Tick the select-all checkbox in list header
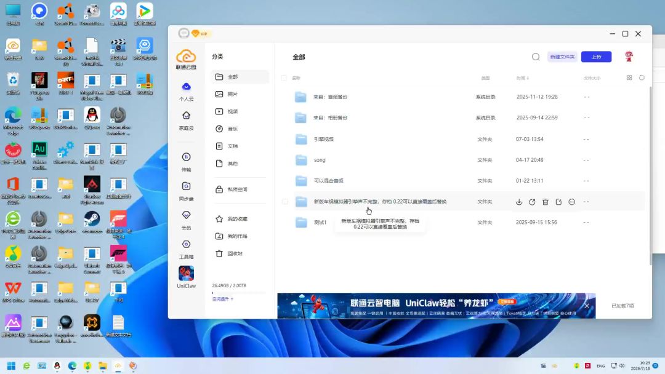This screenshot has height=374, width=665. click(284, 78)
